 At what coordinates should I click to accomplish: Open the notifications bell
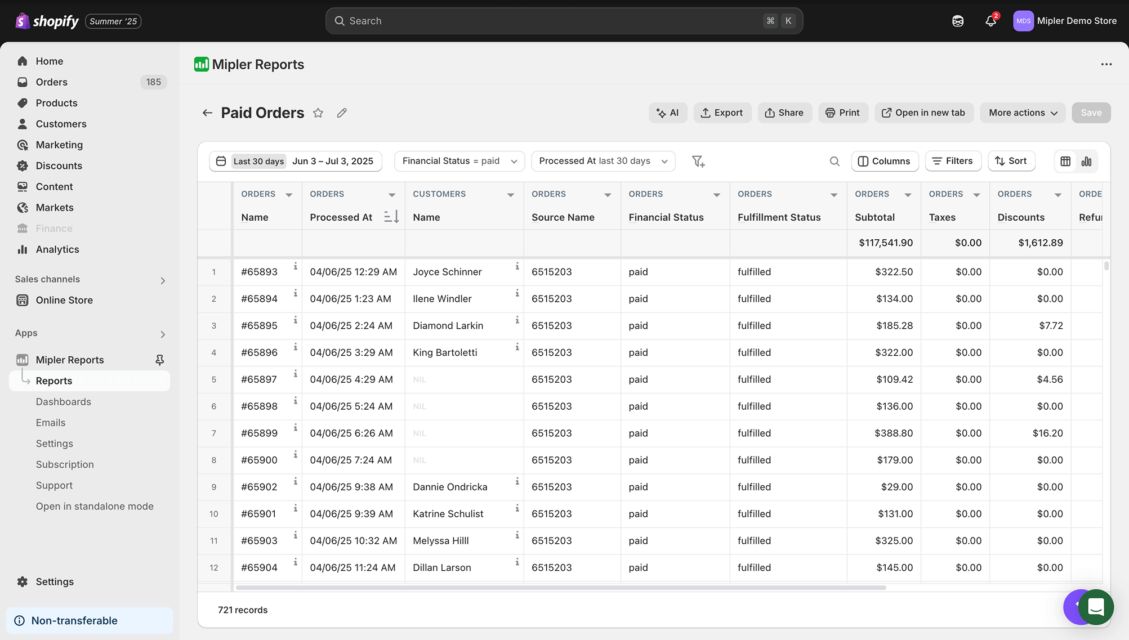990,21
